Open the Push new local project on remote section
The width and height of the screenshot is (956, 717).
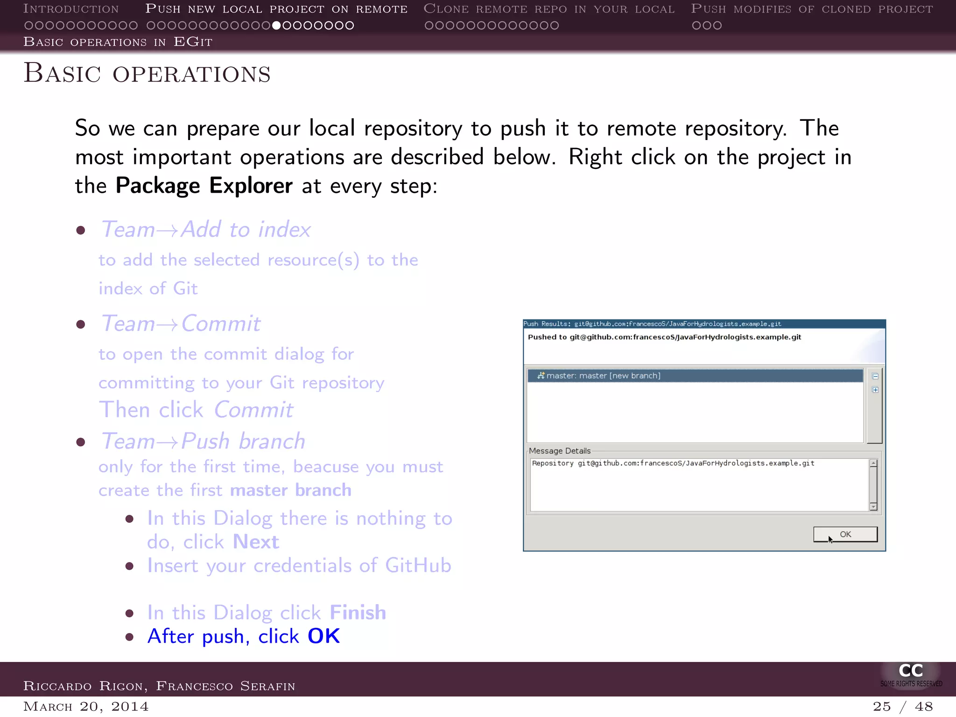(276, 9)
